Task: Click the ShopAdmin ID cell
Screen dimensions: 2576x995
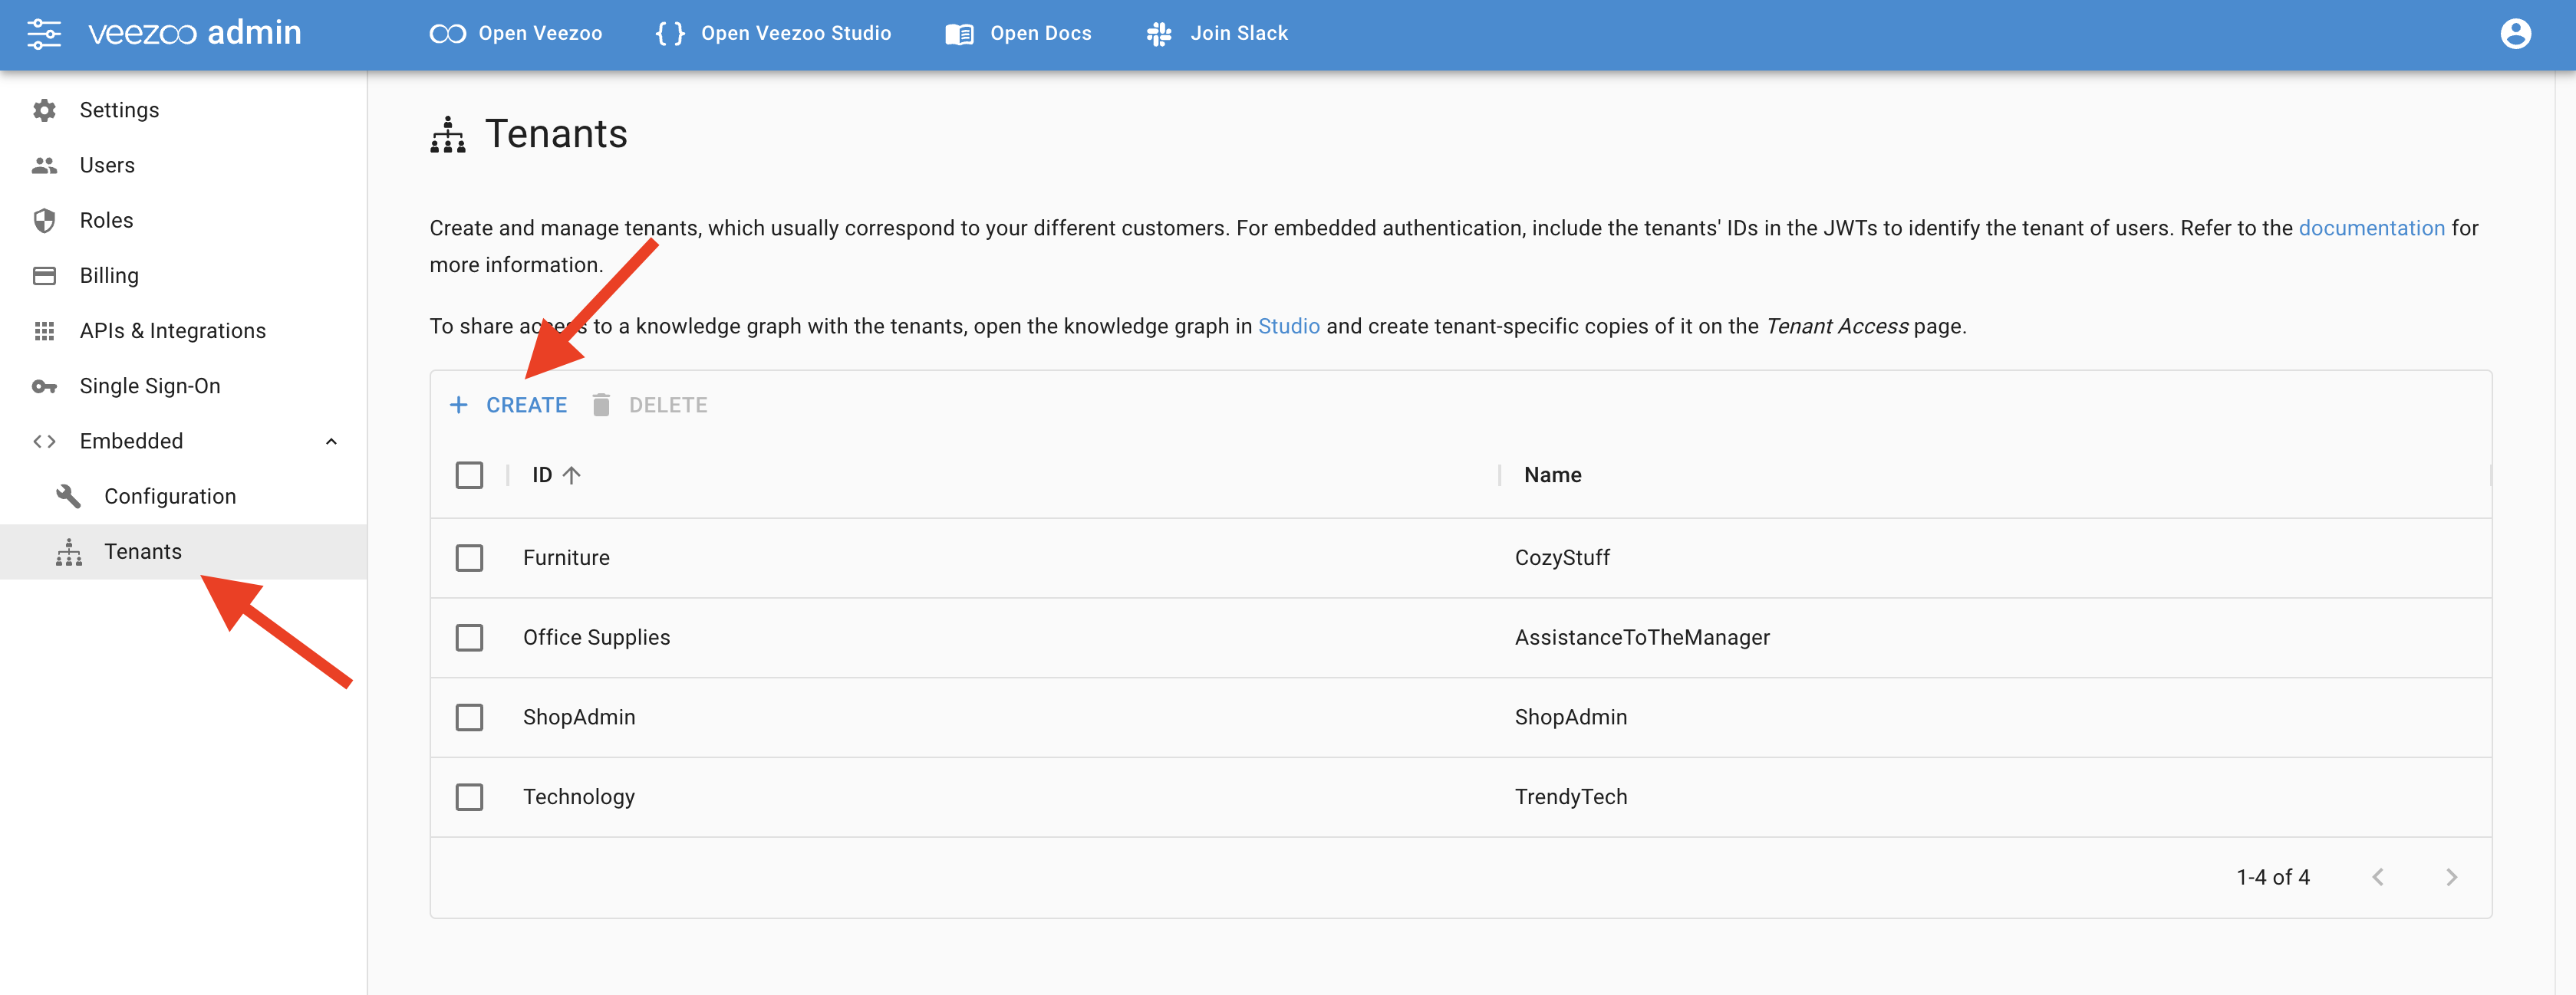Action: (579, 718)
